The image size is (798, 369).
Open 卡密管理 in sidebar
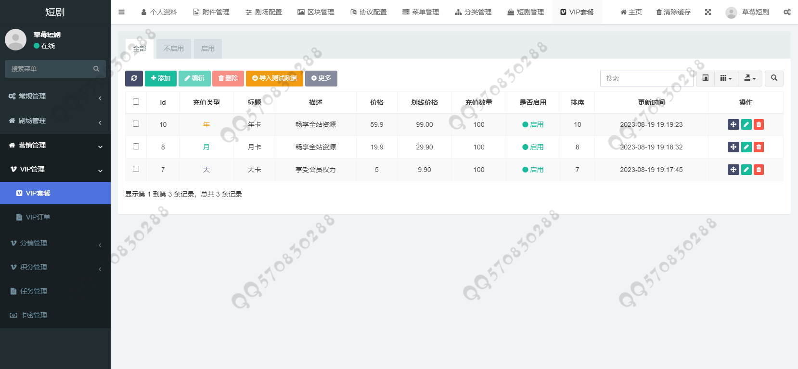[x=55, y=315]
